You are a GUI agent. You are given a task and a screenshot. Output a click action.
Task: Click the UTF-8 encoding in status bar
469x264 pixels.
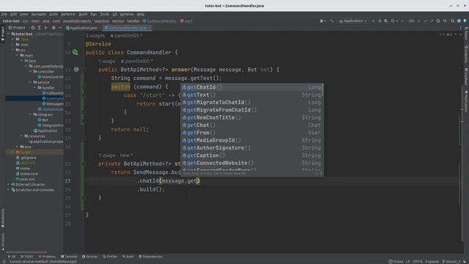pos(417,261)
